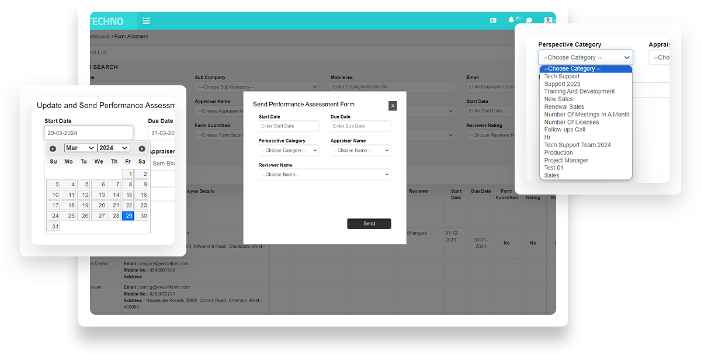
Task: Open the month dropdown showing Mar
Action: [80, 148]
